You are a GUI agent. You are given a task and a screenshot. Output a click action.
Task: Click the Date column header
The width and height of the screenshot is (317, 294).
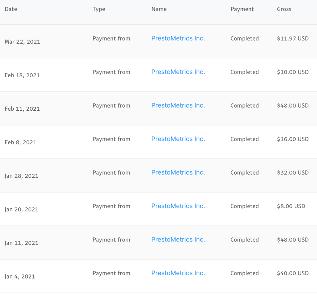(x=11, y=9)
